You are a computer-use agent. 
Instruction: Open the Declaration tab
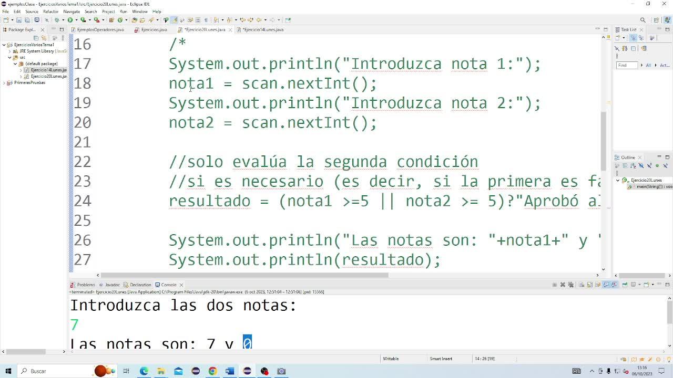(x=138, y=285)
